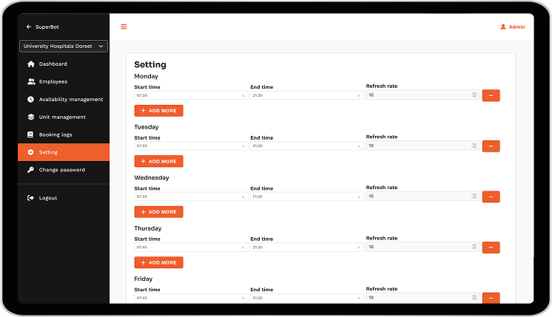Clear Tuesday End time with x
Viewport: 552px width, 317px height.
[359, 146]
